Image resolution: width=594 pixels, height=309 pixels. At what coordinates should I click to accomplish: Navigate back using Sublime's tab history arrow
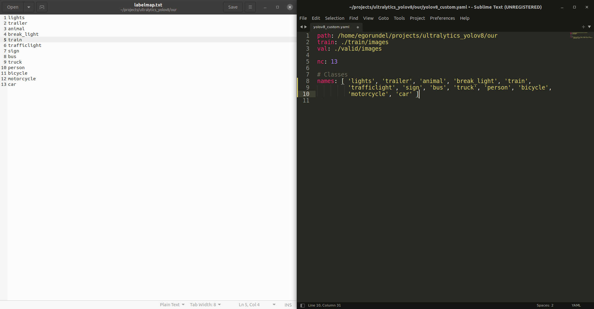click(301, 27)
